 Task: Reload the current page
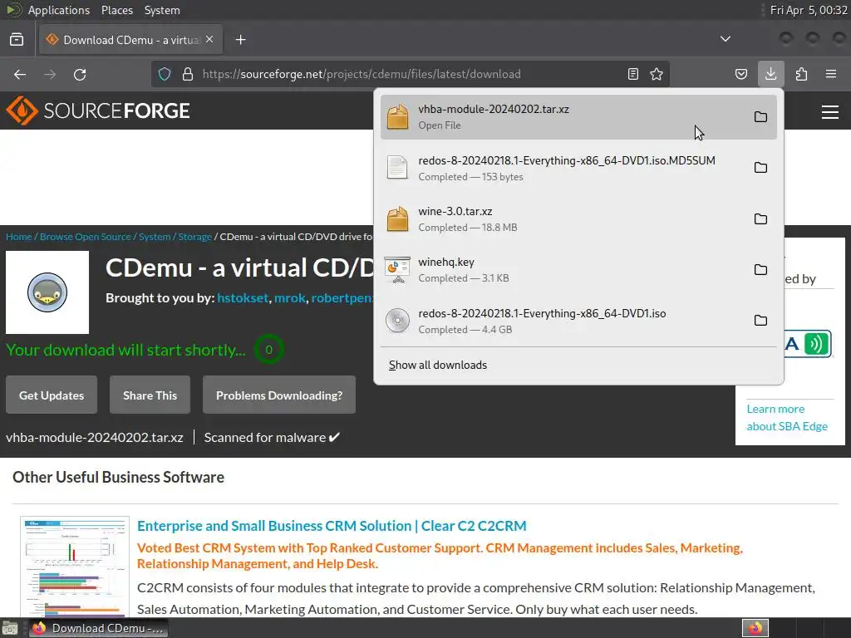[x=80, y=74]
